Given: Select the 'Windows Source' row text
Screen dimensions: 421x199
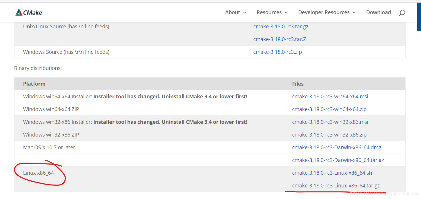Looking at the screenshot, I should tap(66, 52).
